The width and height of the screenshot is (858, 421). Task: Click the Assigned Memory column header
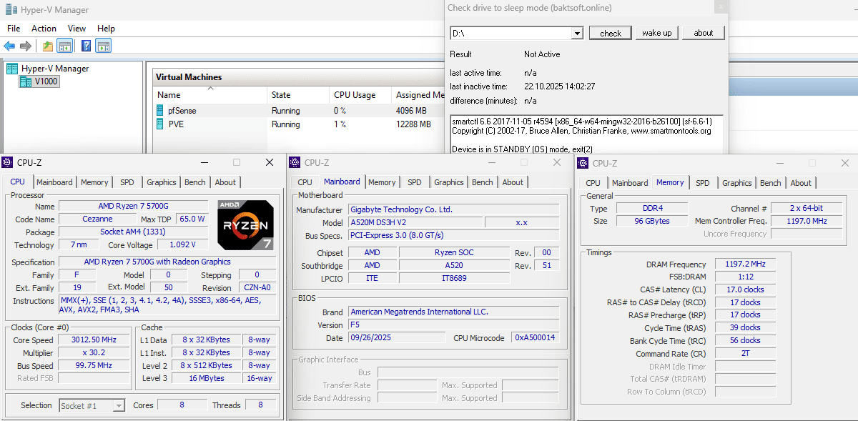[418, 95]
